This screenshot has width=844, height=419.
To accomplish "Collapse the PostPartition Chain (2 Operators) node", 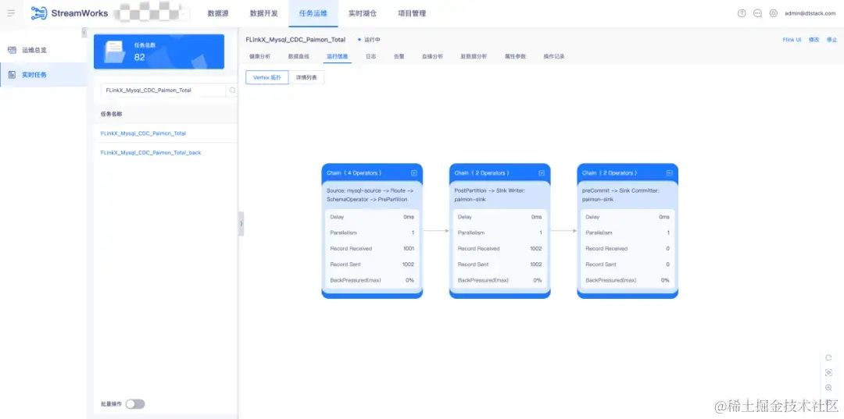I will [x=542, y=173].
